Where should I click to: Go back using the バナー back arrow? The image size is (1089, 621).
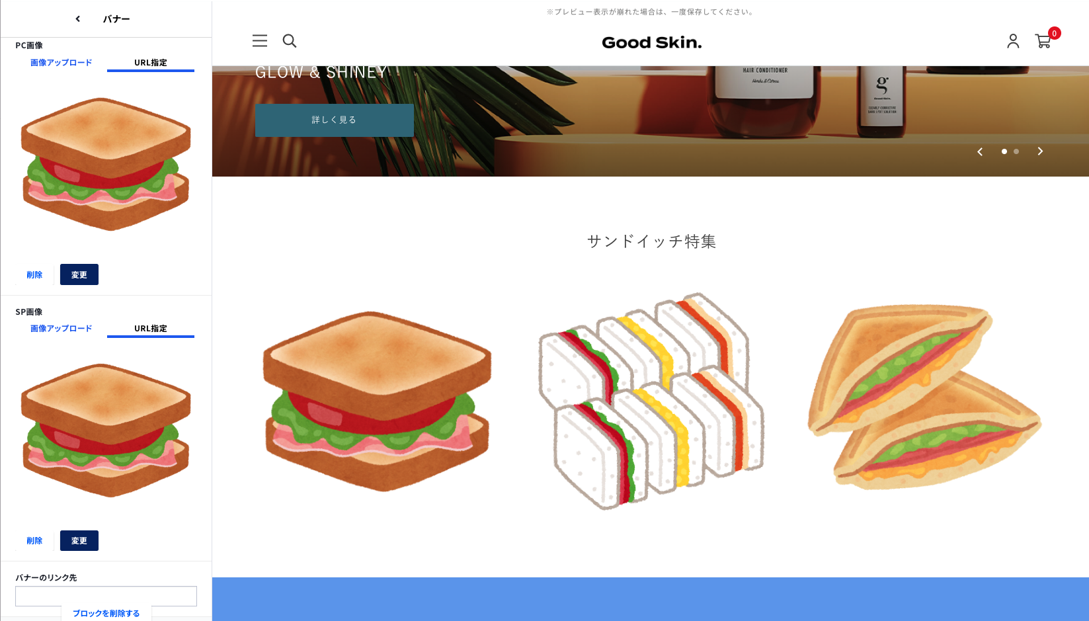click(x=78, y=19)
